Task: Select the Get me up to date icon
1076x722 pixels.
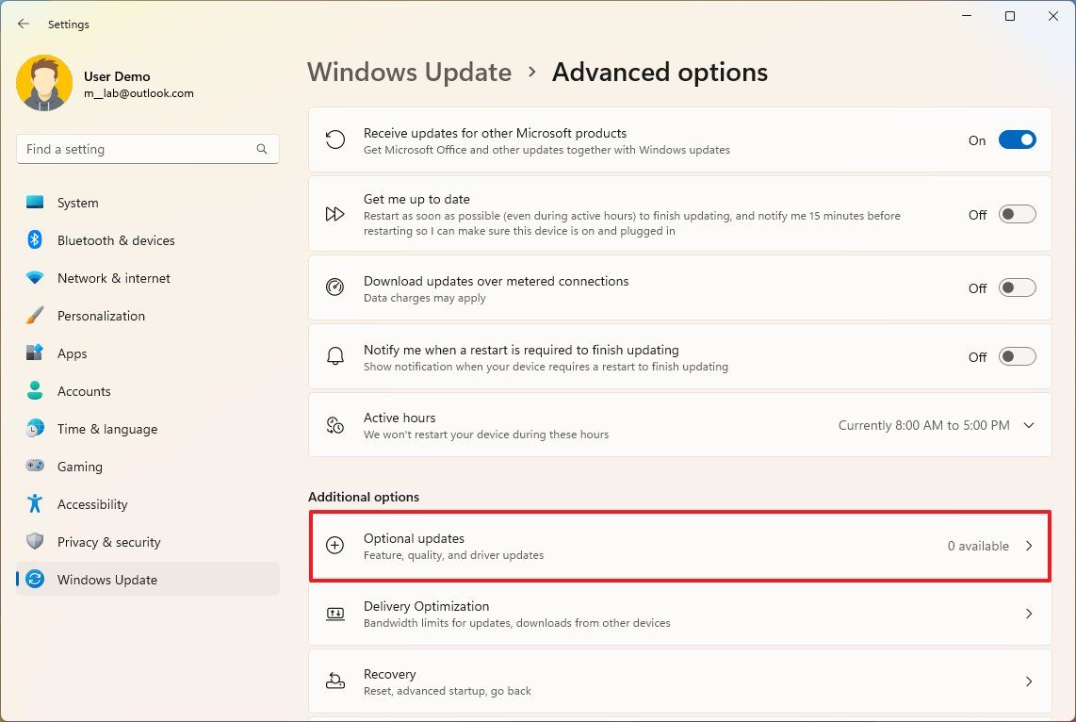Action: [x=335, y=214]
